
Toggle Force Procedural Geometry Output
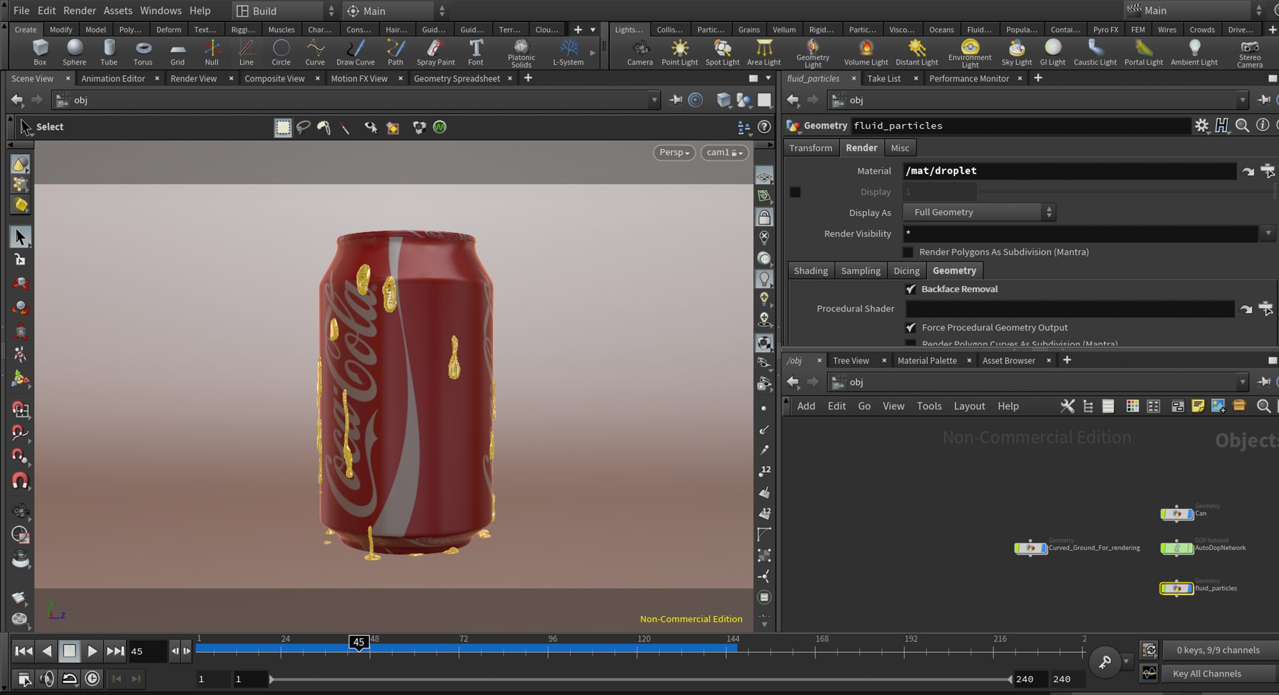tap(911, 328)
